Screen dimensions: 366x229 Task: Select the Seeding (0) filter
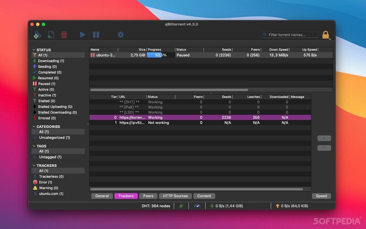tap(58, 66)
